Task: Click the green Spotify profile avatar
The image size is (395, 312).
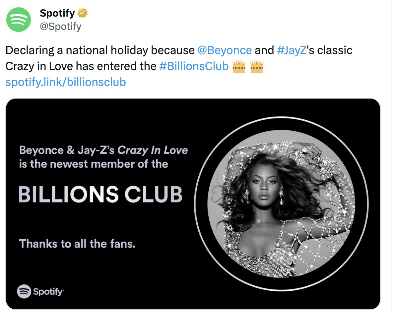Action: [19, 20]
